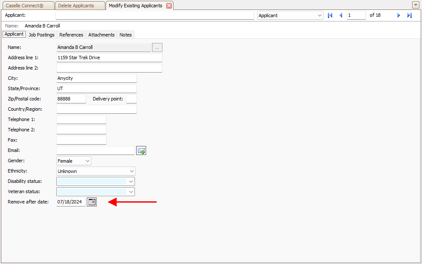Screen dimensions: 422x264
Task: Click the ellipsis button beside Name
Action: point(157,48)
